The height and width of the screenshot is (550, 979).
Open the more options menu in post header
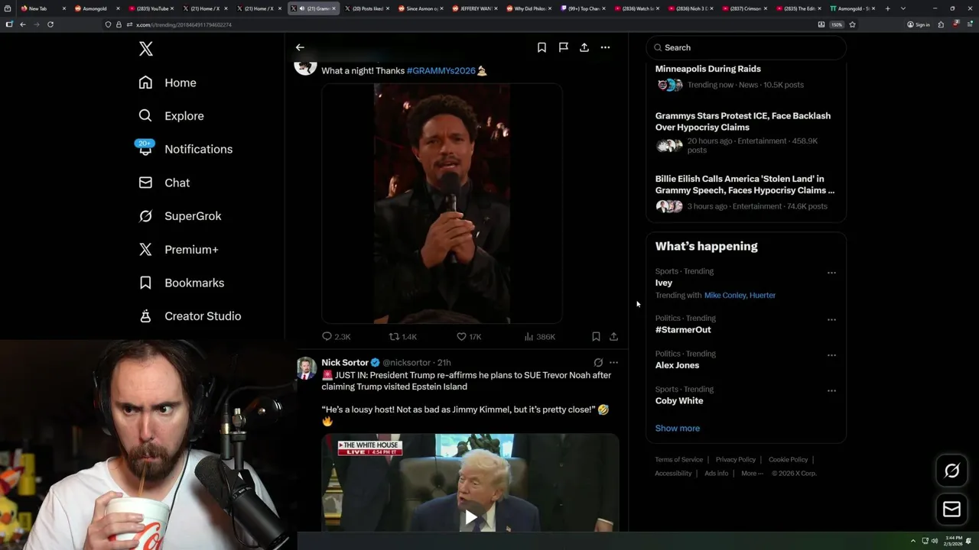point(605,47)
